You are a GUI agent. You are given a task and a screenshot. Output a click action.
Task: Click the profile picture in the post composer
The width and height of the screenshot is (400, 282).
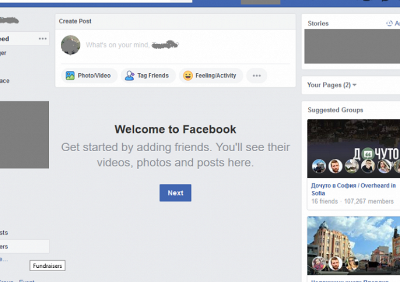coord(71,45)
